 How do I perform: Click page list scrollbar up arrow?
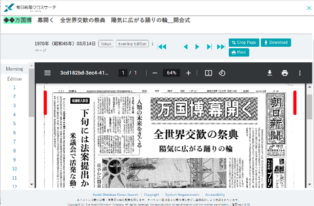31,65
